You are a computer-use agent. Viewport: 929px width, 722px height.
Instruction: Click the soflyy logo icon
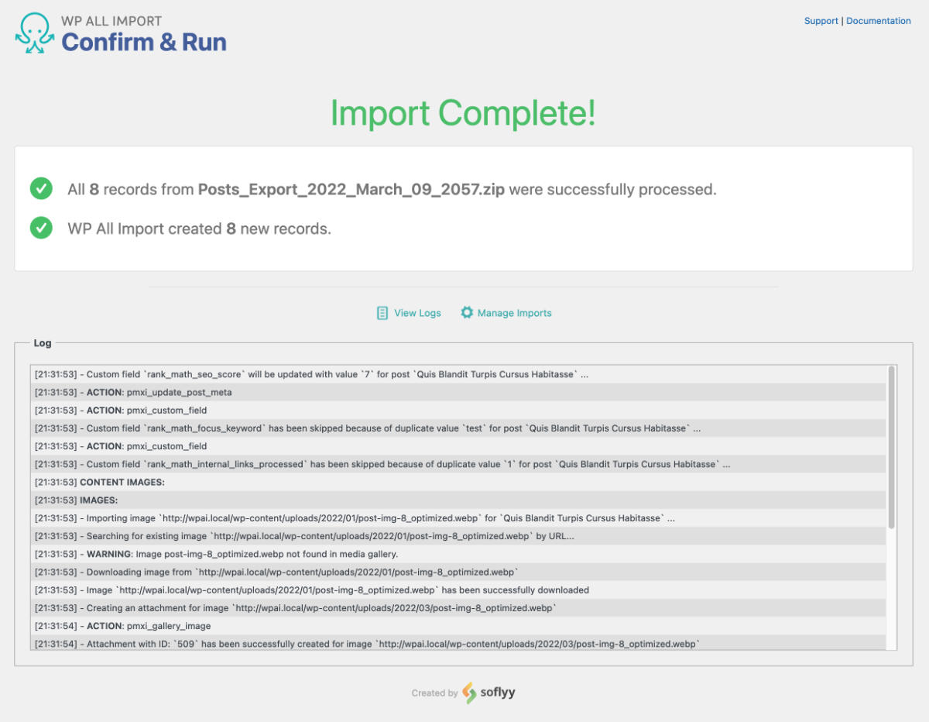click(x=469, y=693)
